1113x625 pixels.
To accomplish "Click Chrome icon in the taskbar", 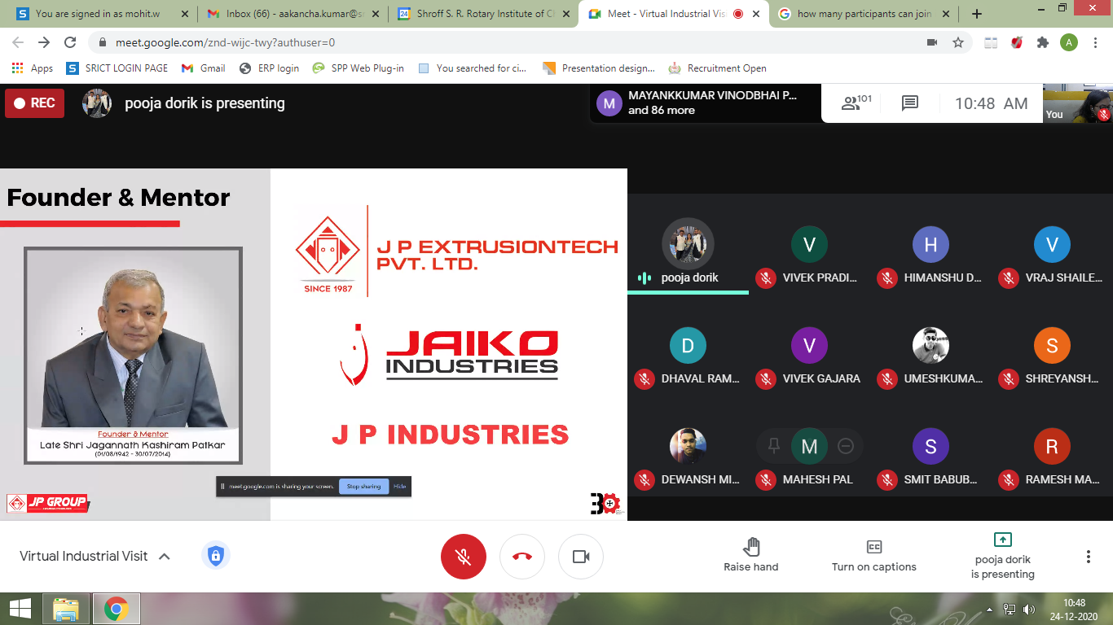I will click(117, 609).
